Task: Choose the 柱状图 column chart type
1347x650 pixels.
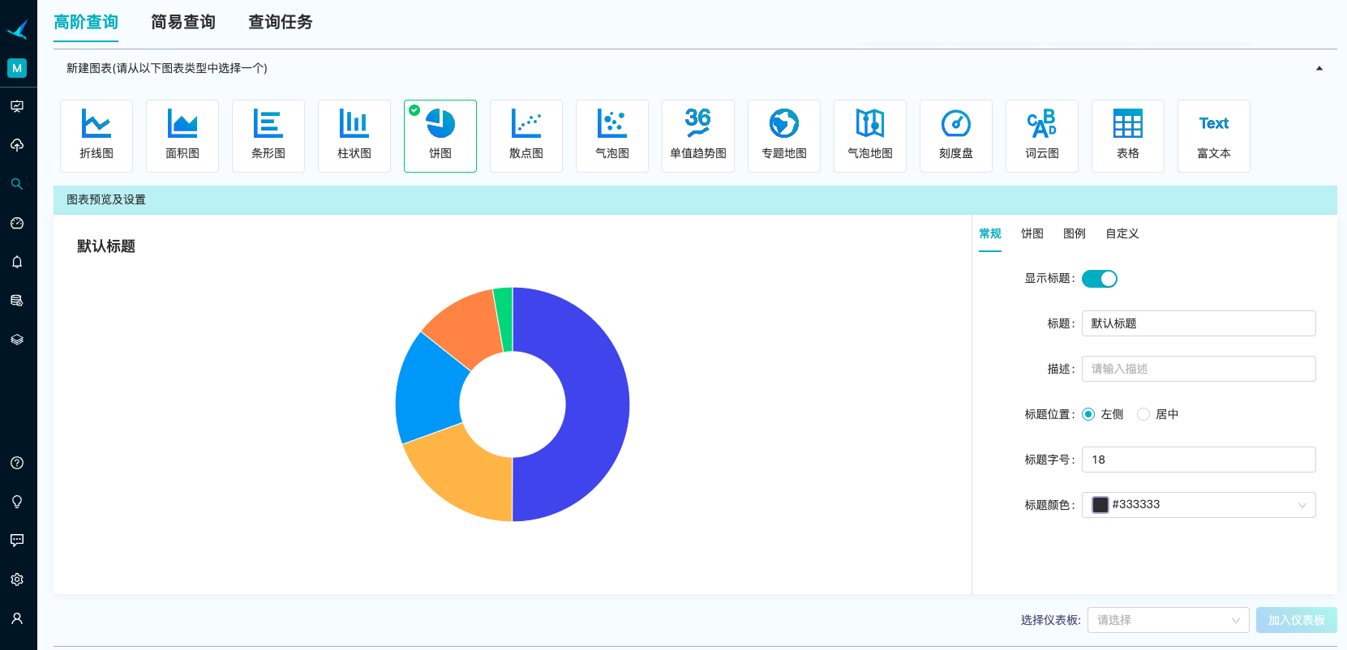Action: point(354,136)
